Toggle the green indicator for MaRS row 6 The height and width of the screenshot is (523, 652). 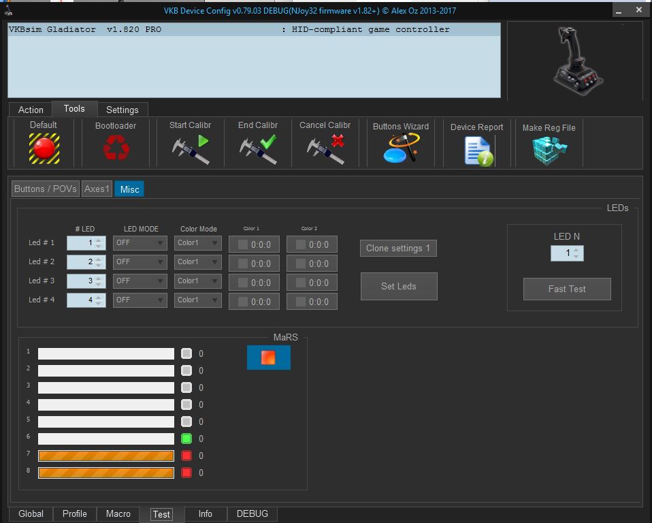[x=186, y=439]
